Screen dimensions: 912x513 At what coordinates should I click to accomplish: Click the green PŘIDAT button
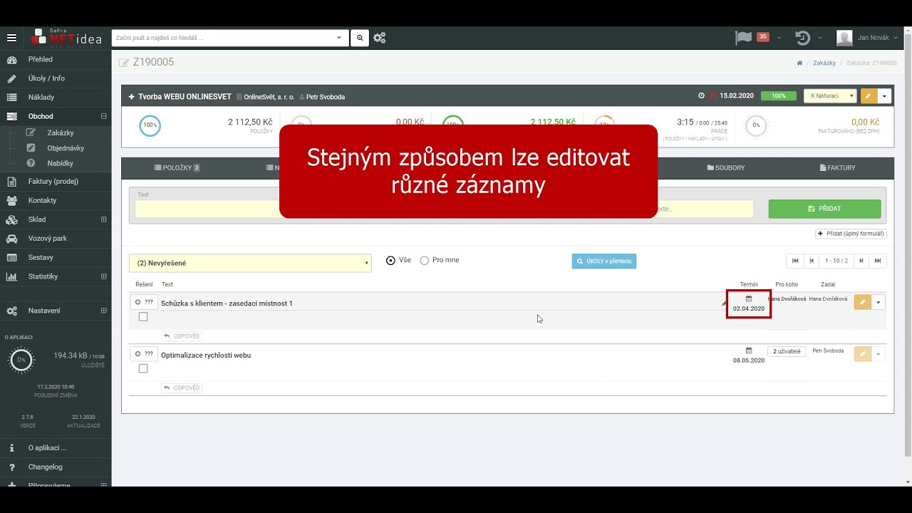pos(824,209)
